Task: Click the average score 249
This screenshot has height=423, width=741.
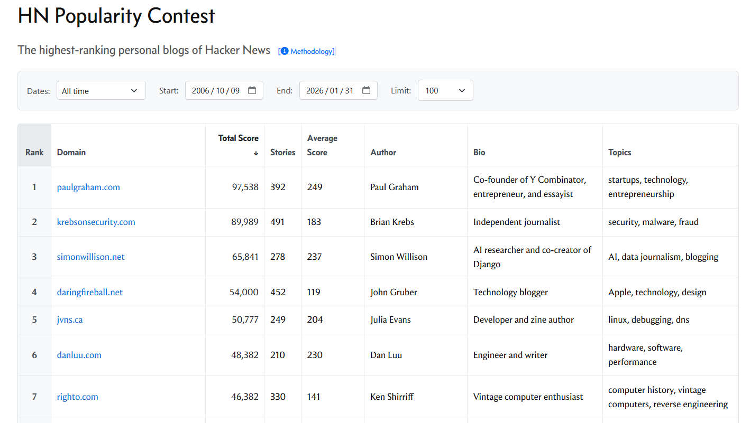Action: click(315, 187)
